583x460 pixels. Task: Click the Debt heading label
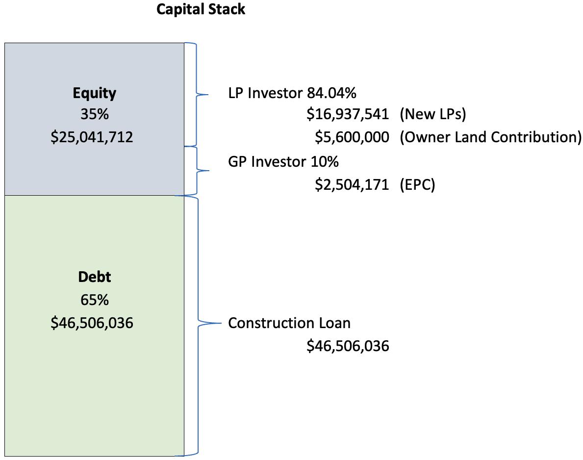point(95,277)
